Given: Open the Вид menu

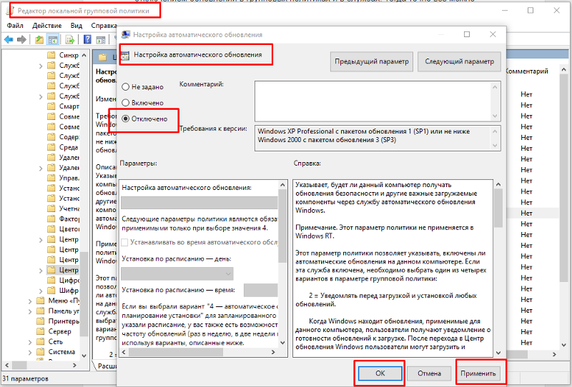Looking at the screenshot, I should 77,26.
